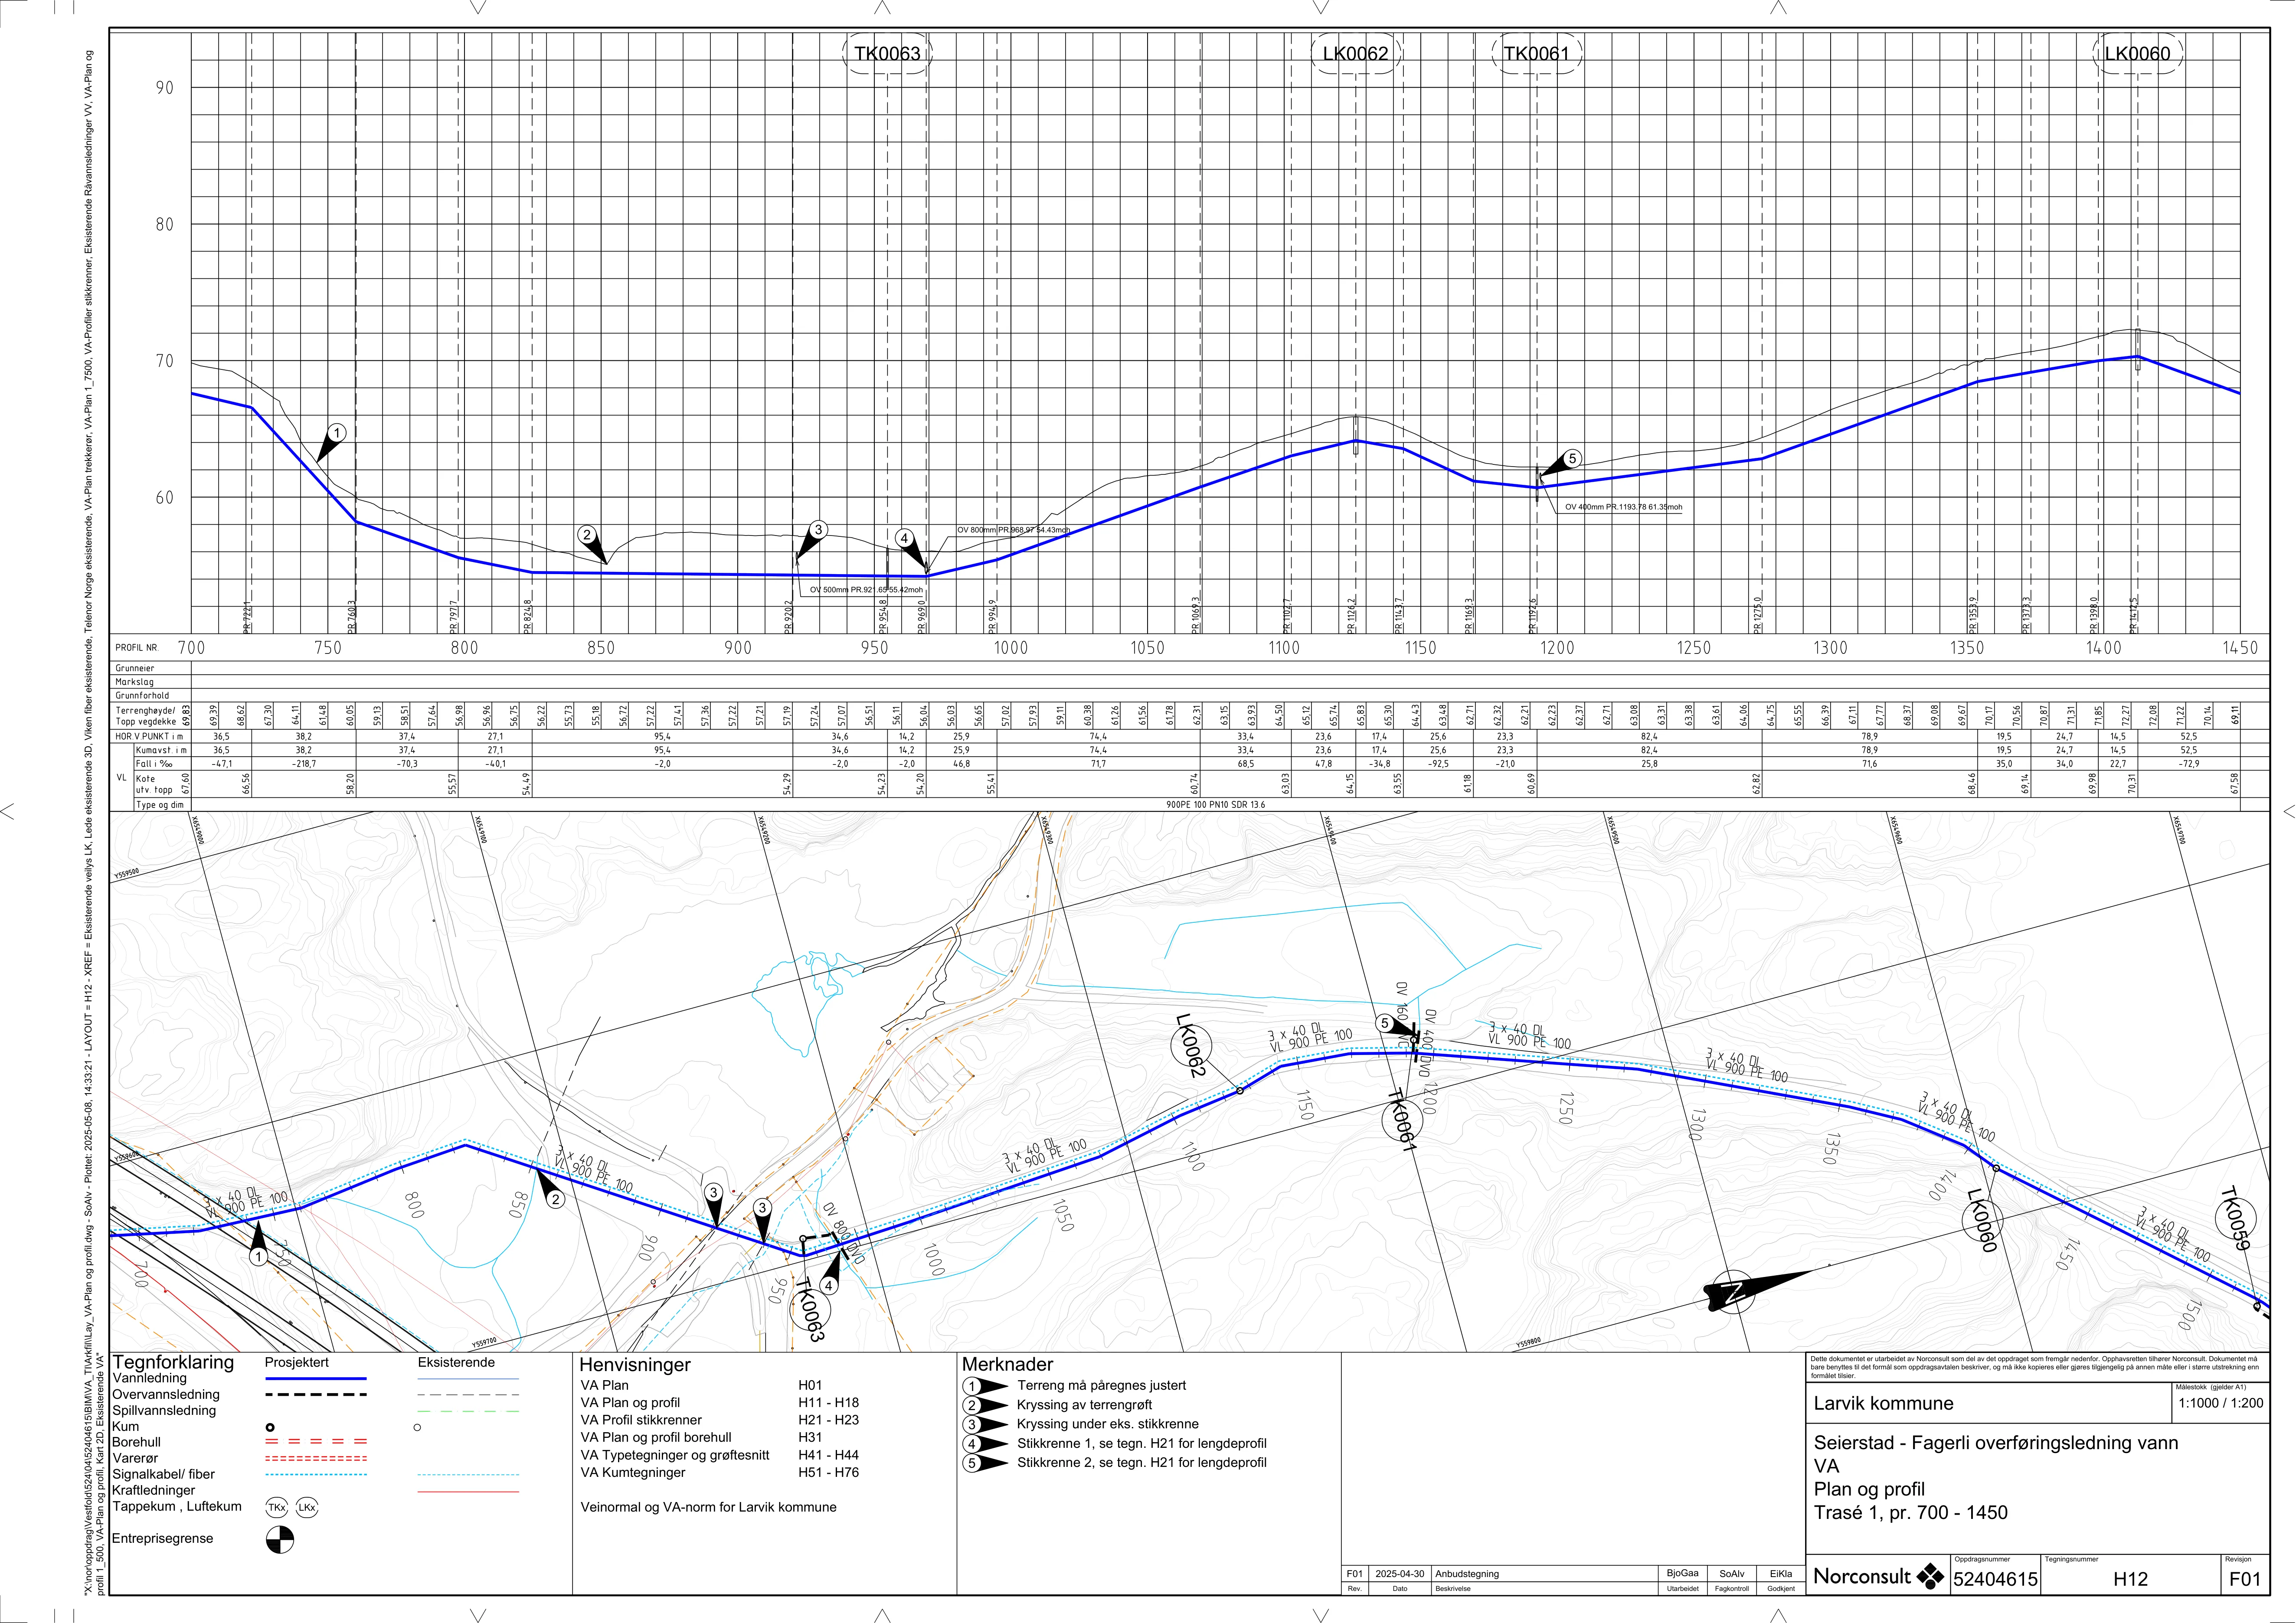Select reference range 'H41 - H44'
This screenshot has height=1623, width=2296.
828,1455
